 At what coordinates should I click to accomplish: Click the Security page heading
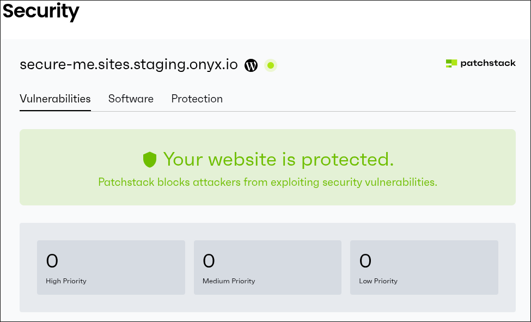41,11
